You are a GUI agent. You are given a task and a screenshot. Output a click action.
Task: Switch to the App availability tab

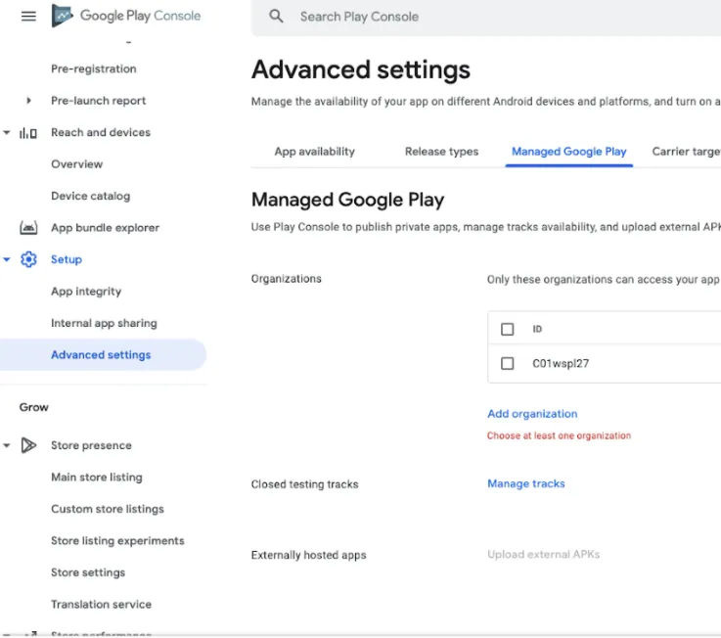click(314, 152)
